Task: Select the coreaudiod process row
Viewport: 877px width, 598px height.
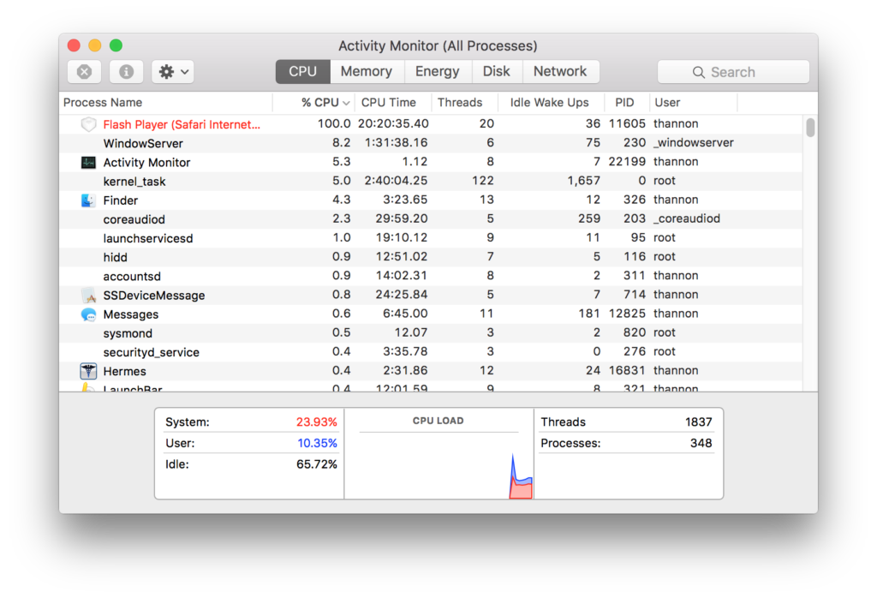Action: click(x=431, y=219)
